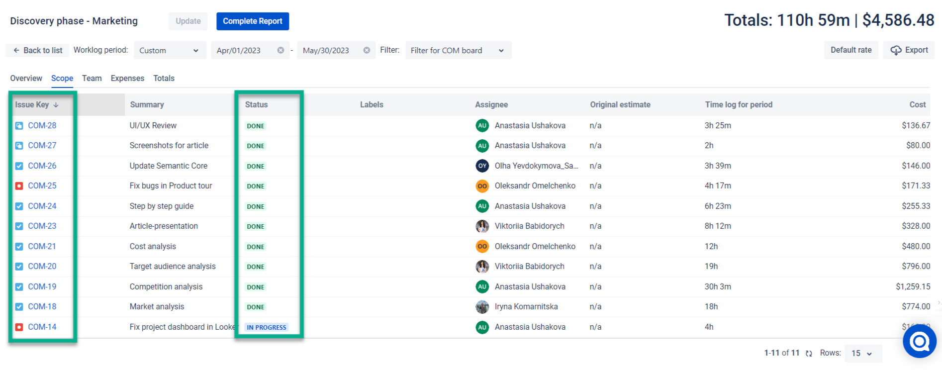Click the subtask icon for COM-27
Viewport: 942px width, 376px height.
19,146
